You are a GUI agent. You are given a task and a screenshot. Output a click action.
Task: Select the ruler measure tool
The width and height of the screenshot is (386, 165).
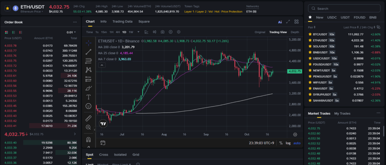(89, 118)
